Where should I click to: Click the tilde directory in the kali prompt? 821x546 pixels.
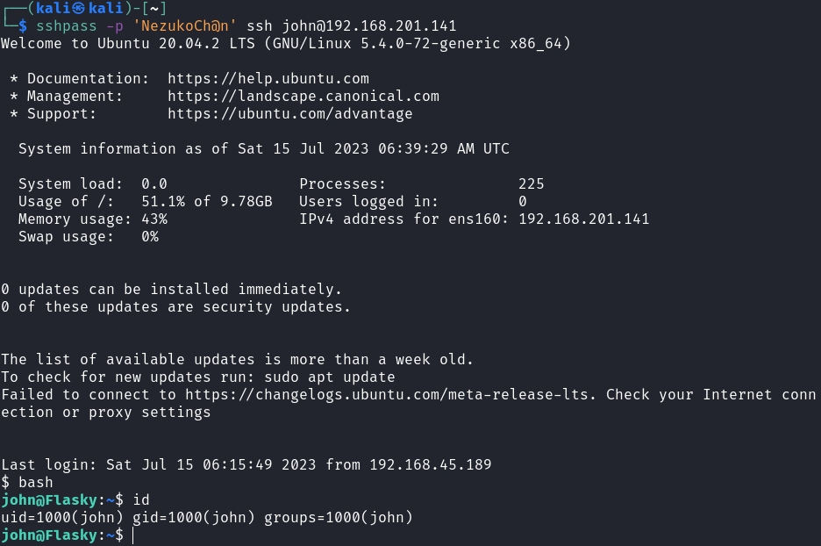[154, 9]
